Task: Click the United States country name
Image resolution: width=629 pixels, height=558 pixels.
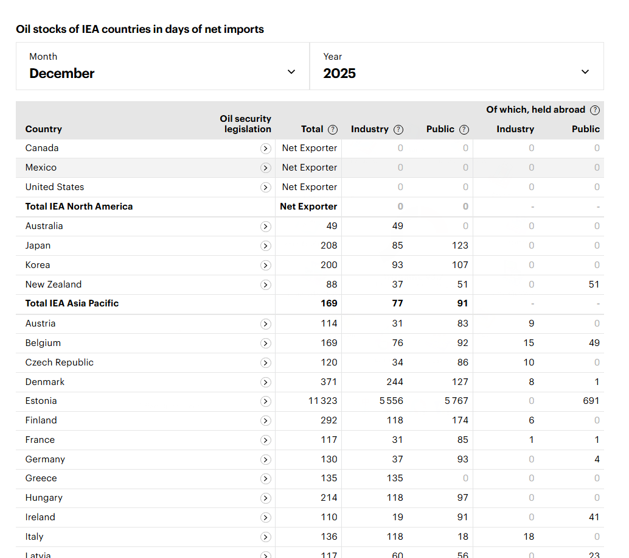Action: 55,187
